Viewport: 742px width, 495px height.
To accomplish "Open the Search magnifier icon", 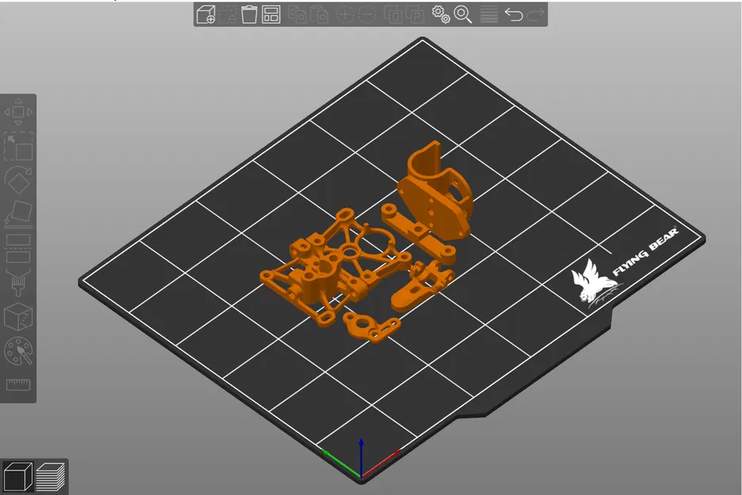I will pyautogui.click(x=462, y=14).
